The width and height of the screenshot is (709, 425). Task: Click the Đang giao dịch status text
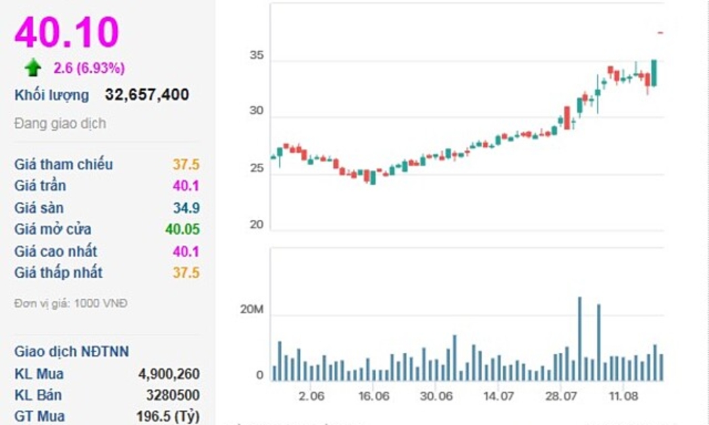(x=59, y=123)
